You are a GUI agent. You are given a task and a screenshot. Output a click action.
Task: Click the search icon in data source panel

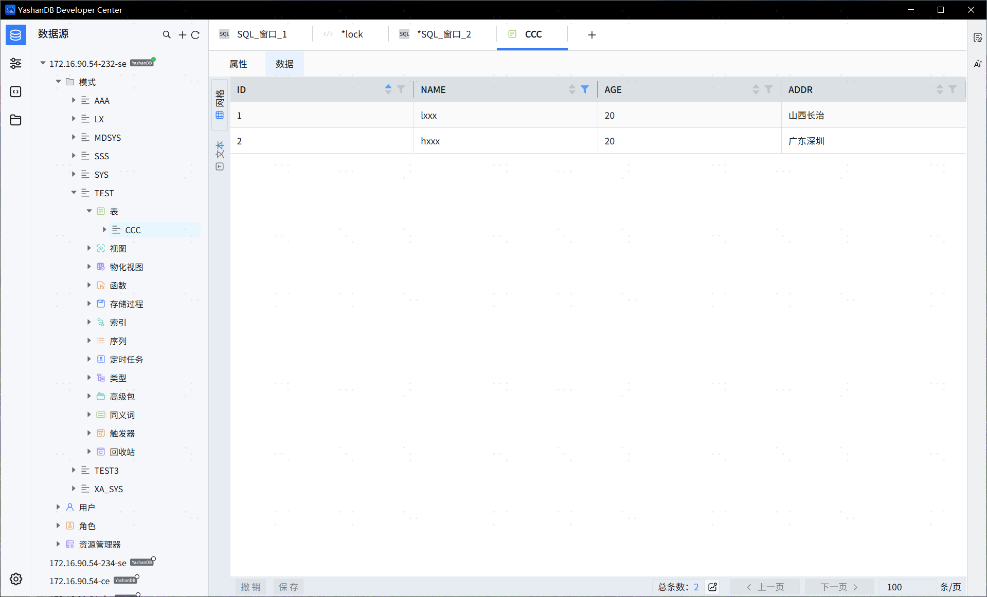pos(167,34)
